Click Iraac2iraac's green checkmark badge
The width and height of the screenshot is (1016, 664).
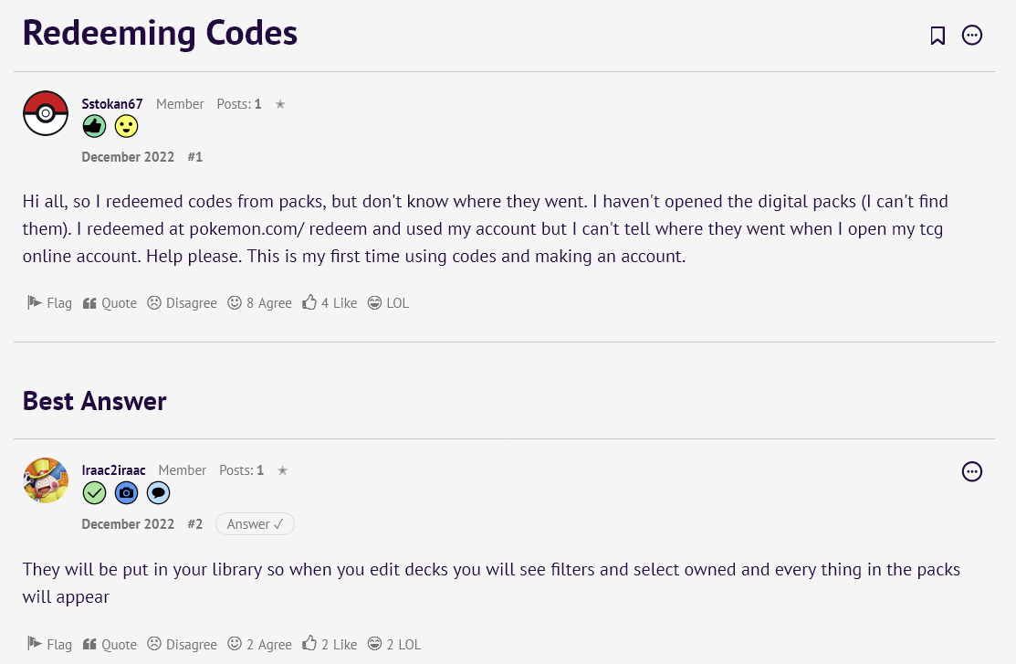[x=94, y=493]
